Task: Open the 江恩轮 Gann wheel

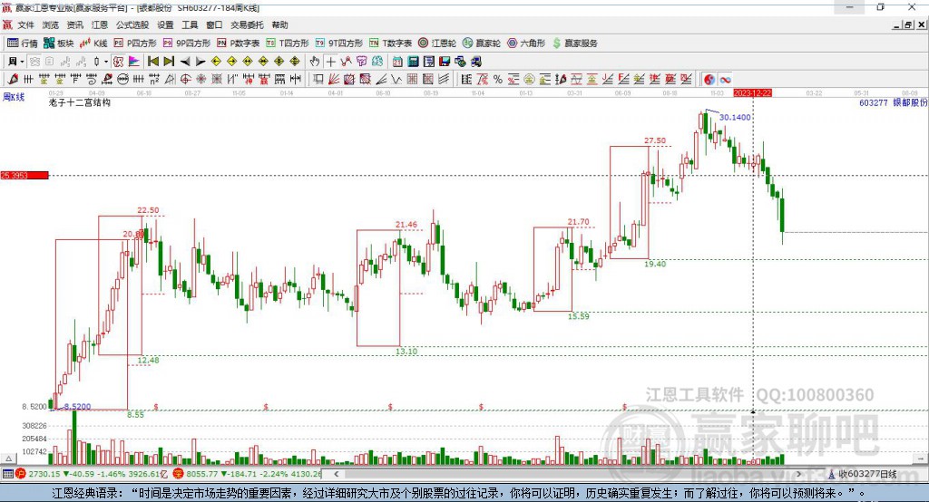Action: click(437, 43)
